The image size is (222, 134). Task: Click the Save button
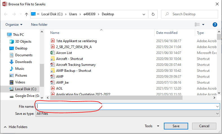176,126
